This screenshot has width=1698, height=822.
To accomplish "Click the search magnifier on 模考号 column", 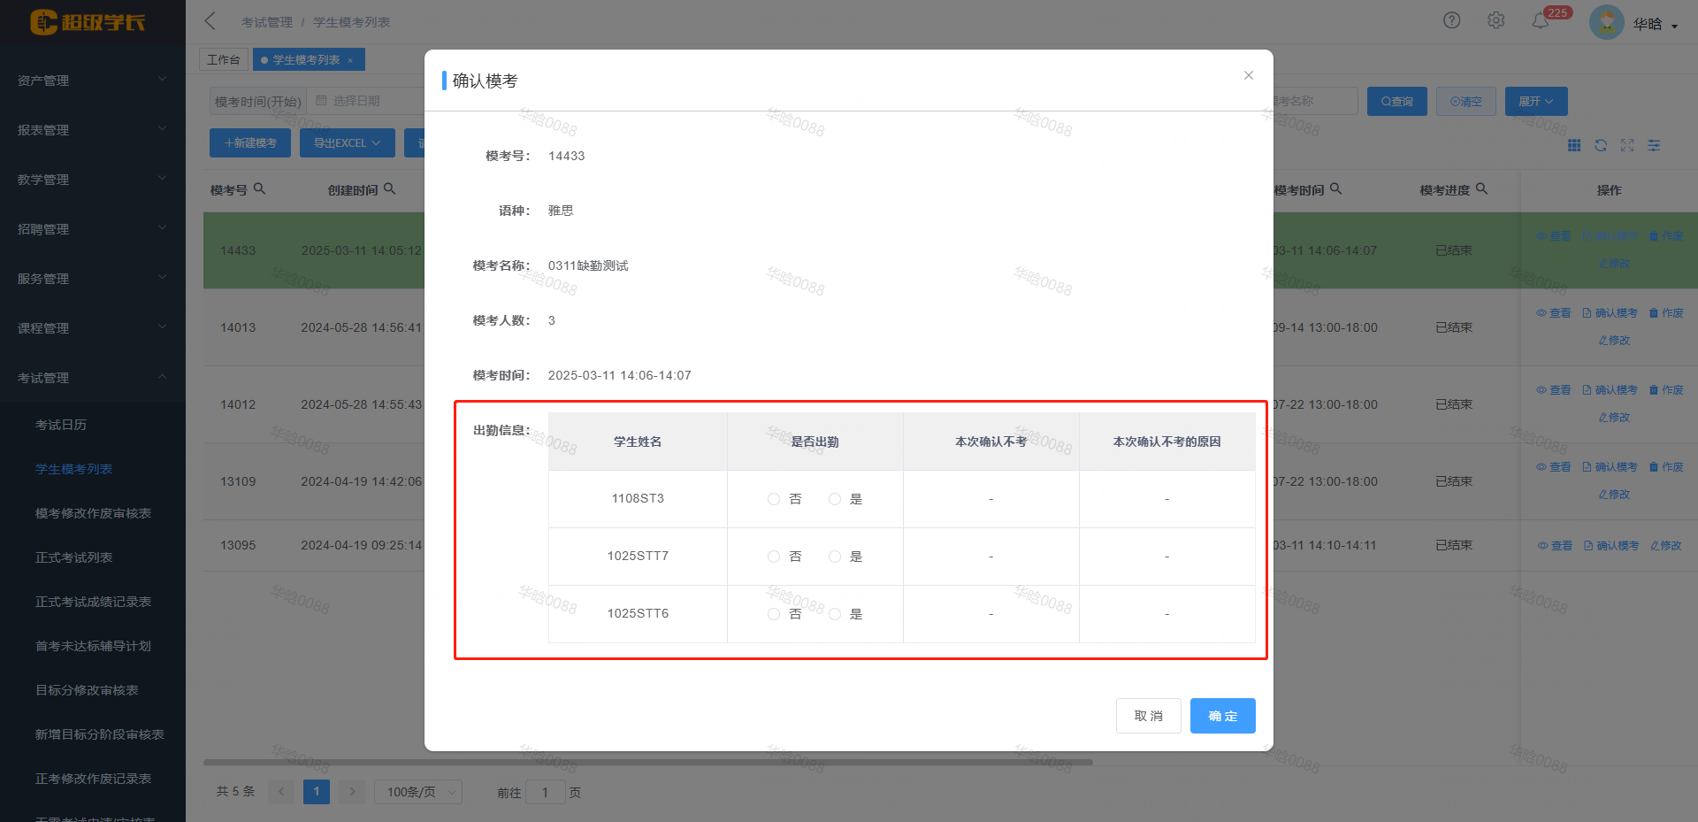I will click(x=259, y=188).
